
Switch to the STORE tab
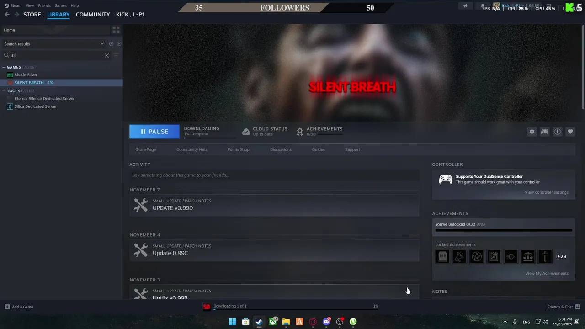pos(32,15)
